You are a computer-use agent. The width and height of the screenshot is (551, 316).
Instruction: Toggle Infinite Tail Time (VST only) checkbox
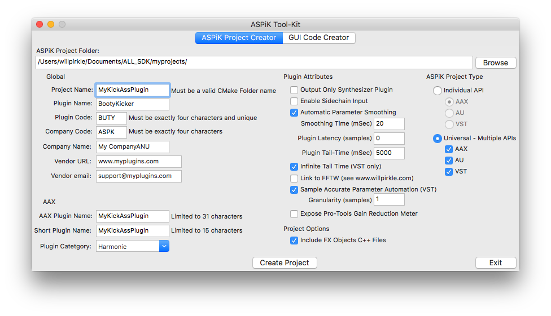pyautogui.click(x=294, y=167)
